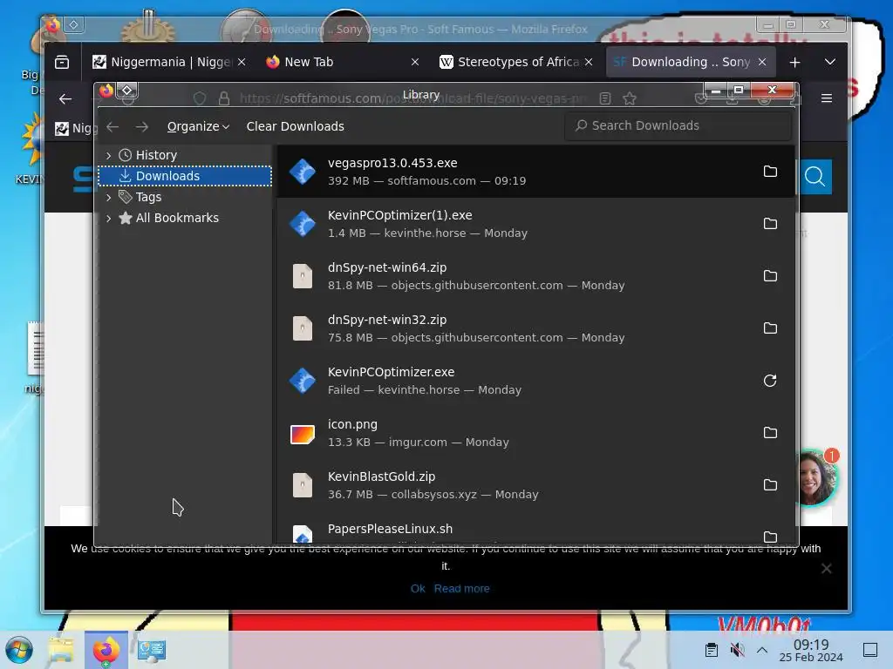893x669 pixels.
Task: Focus the Search Downloads field
Action: click(x=678, y=125)
